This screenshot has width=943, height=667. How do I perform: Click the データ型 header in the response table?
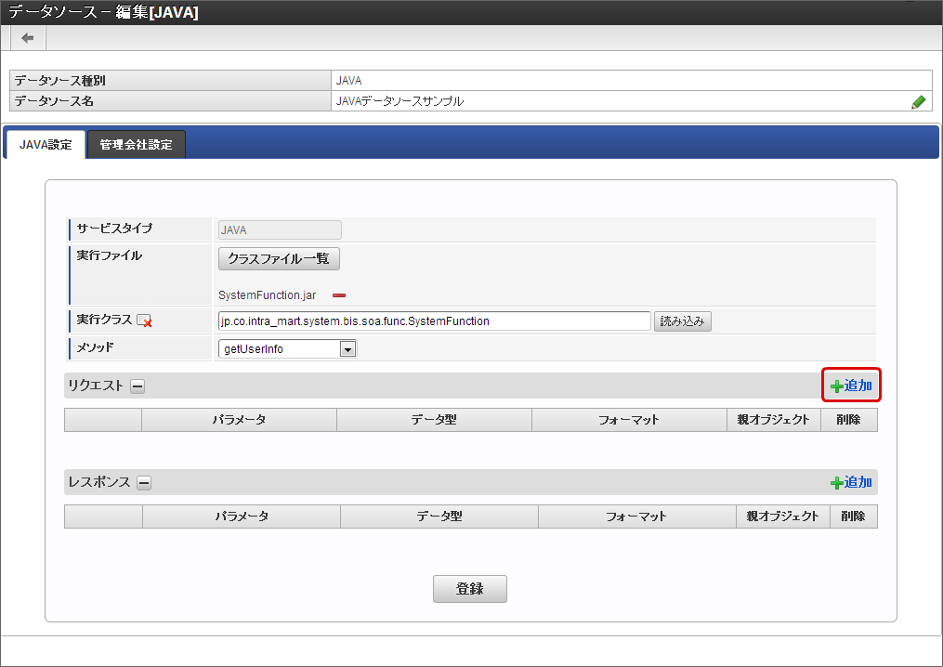click(x=439, y=517)
